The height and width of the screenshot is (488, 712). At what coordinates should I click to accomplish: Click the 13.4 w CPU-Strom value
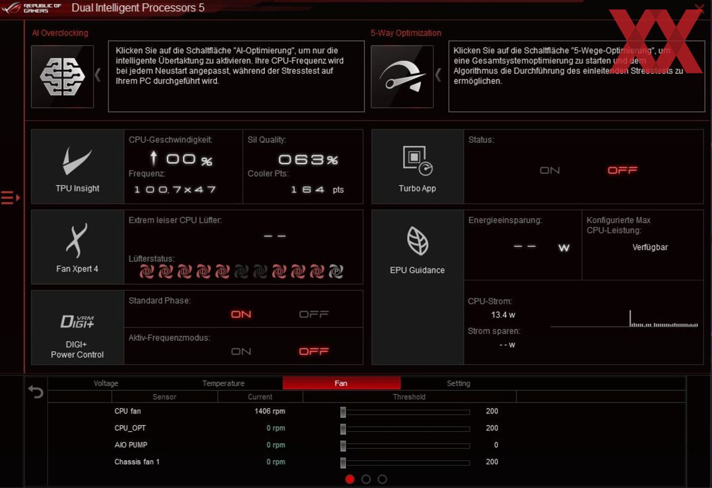coord(503,315)
